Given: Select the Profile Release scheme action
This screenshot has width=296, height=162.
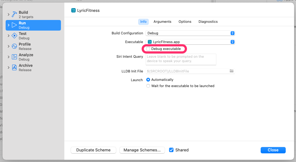Looking at the screenshot, I should [x=33, y=46].
